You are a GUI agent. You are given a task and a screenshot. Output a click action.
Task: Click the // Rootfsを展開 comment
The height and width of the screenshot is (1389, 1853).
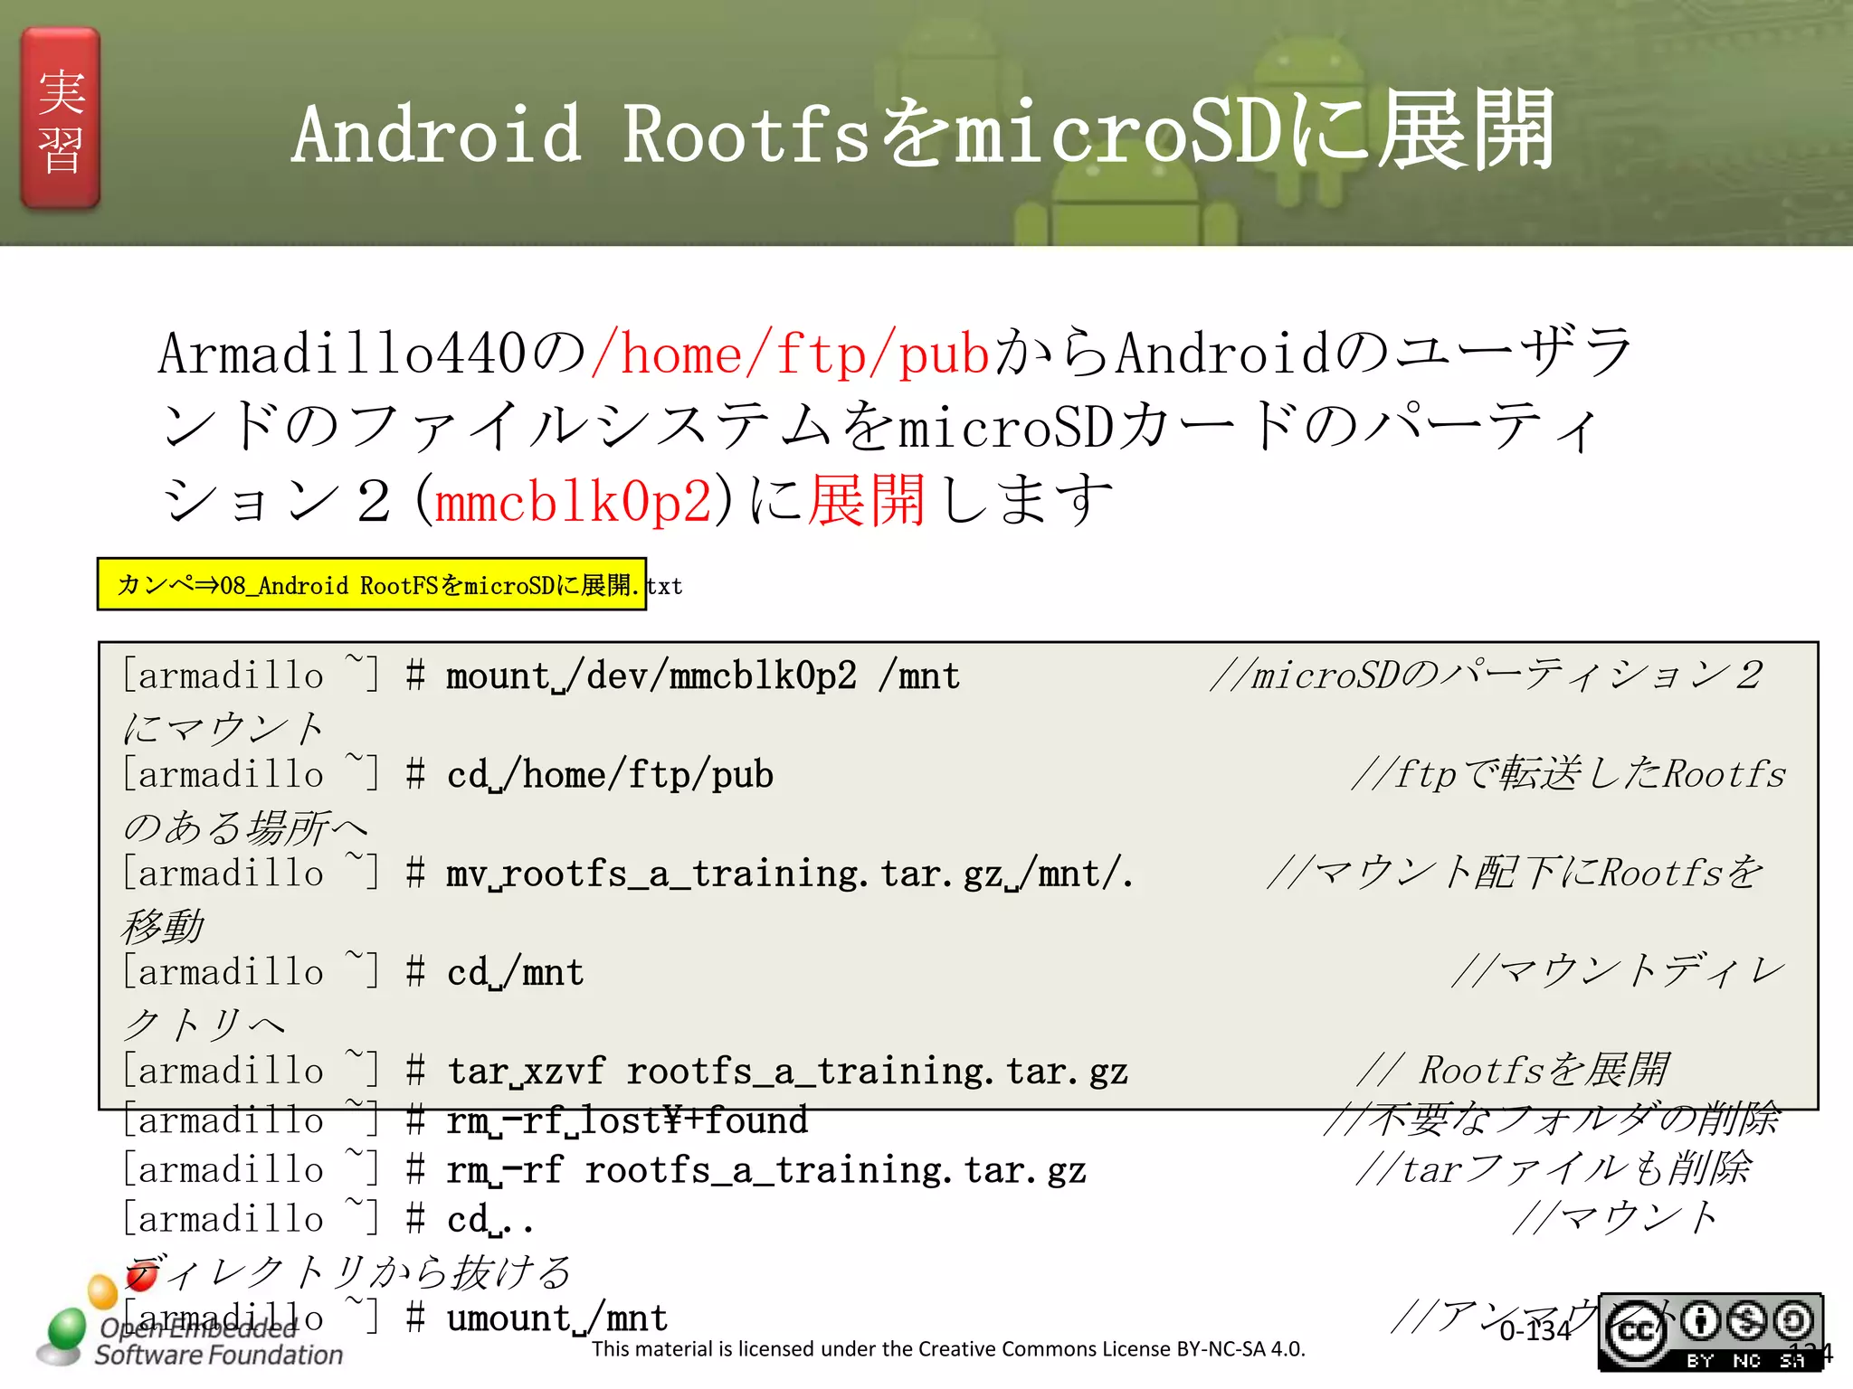pos(1512,1070)
